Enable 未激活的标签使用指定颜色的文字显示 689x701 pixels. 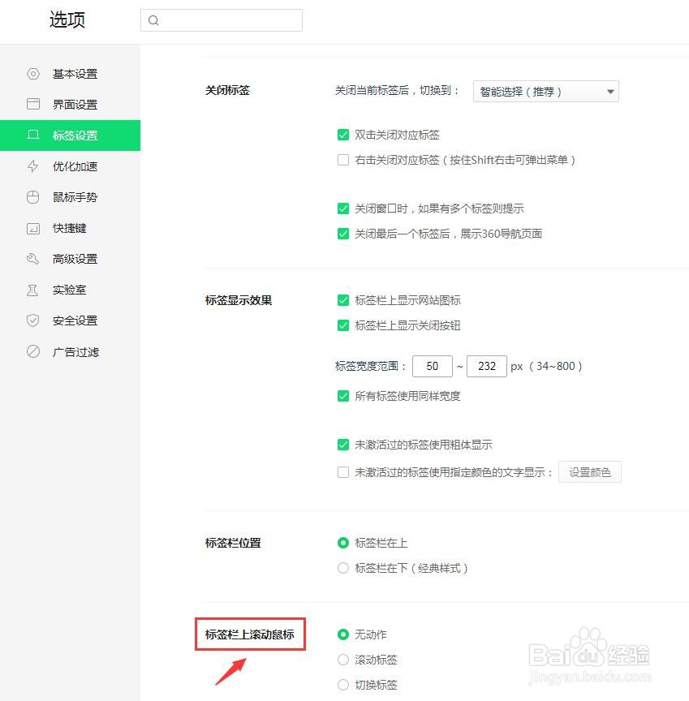pos(343,471)
